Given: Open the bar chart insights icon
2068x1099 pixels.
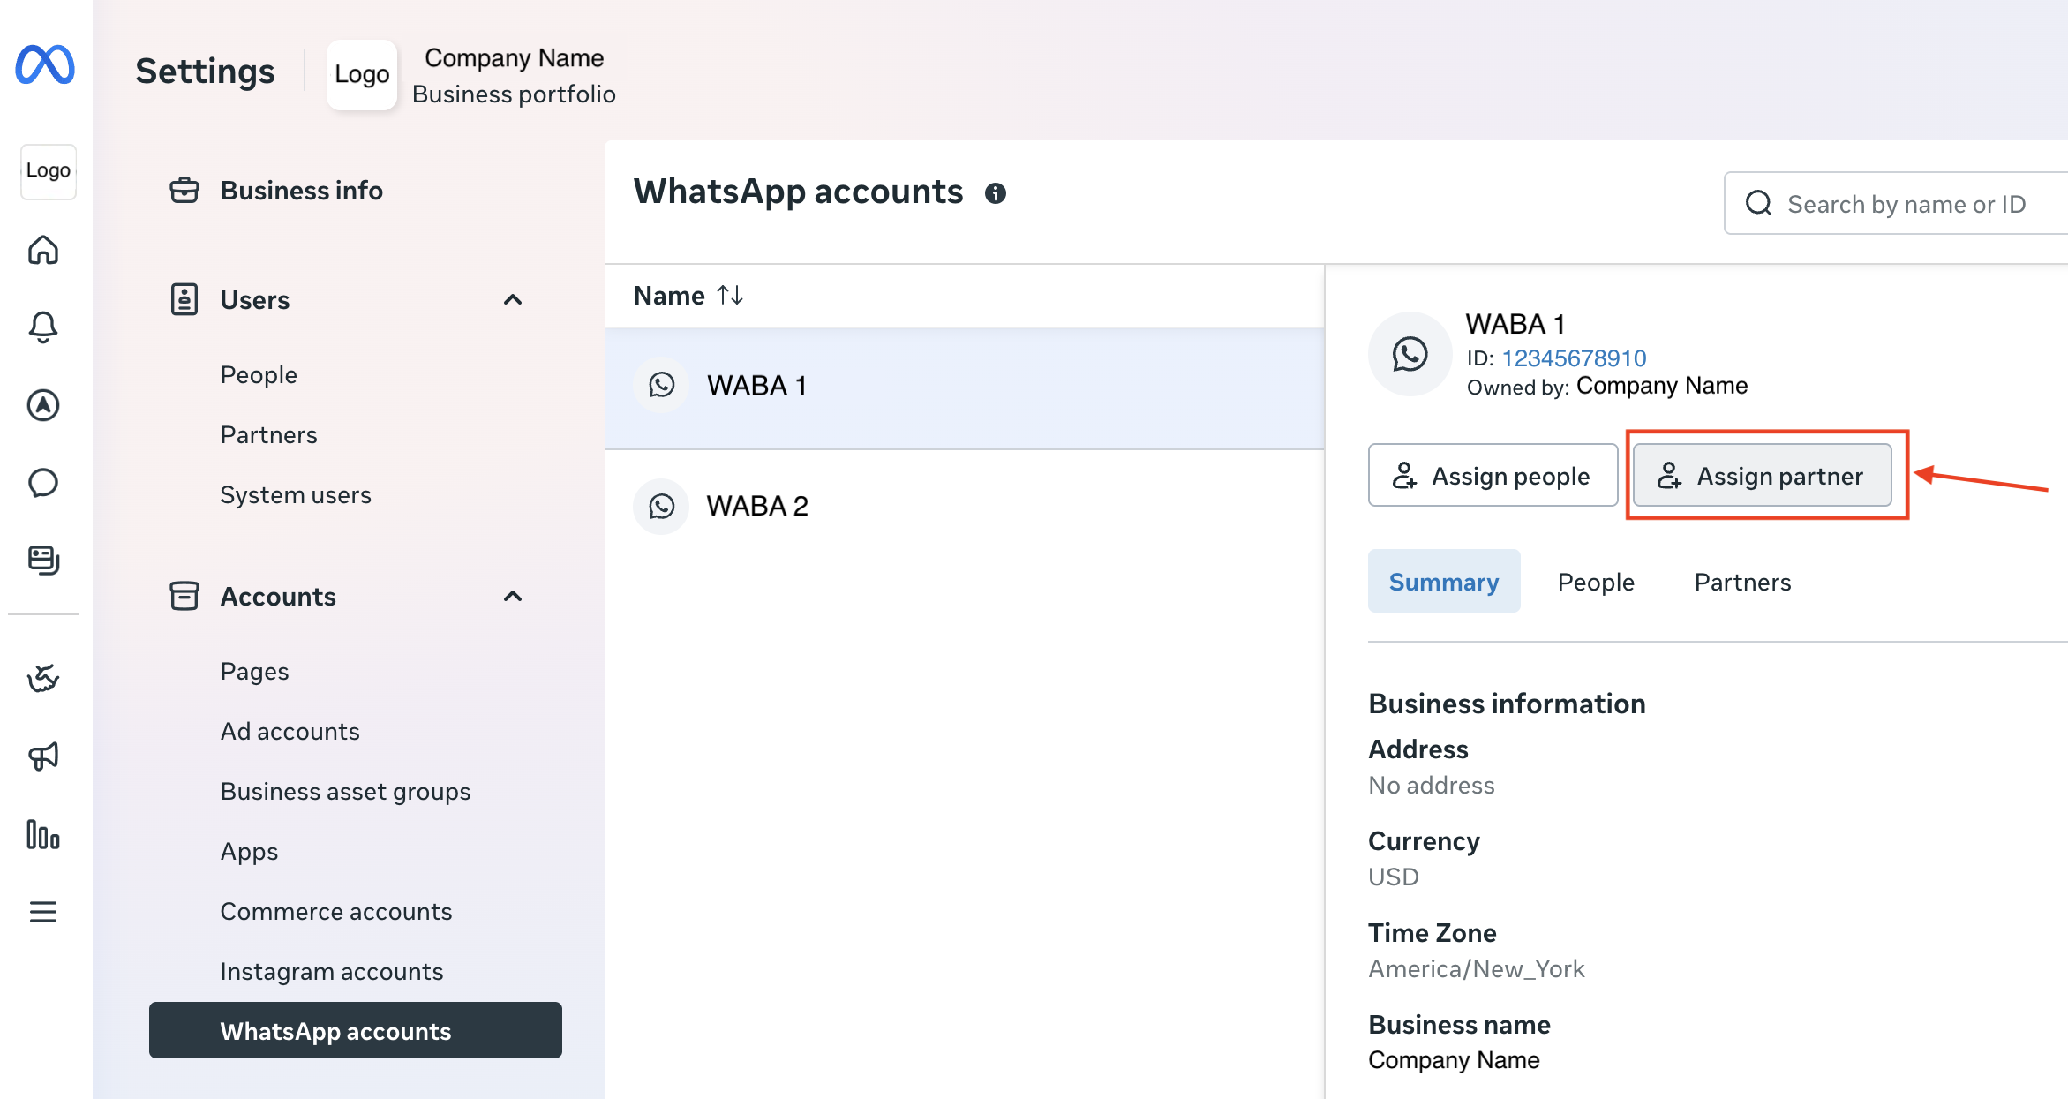Looking at the screenshot, I should (43, 834).
